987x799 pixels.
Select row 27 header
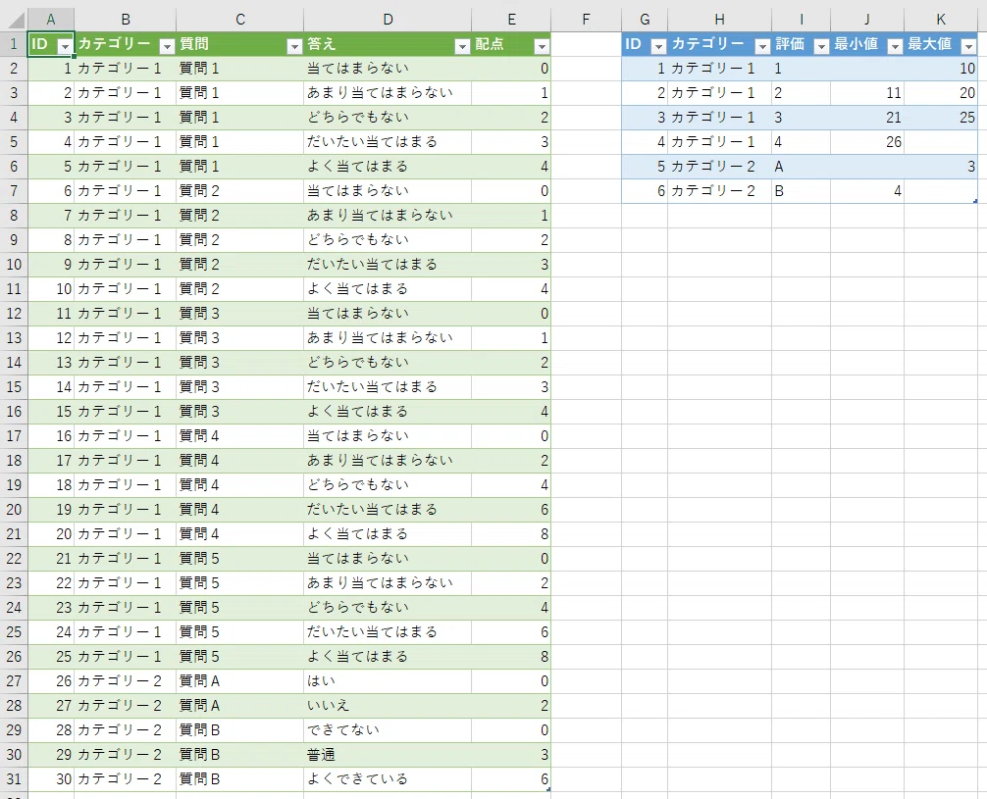(14, 680)
